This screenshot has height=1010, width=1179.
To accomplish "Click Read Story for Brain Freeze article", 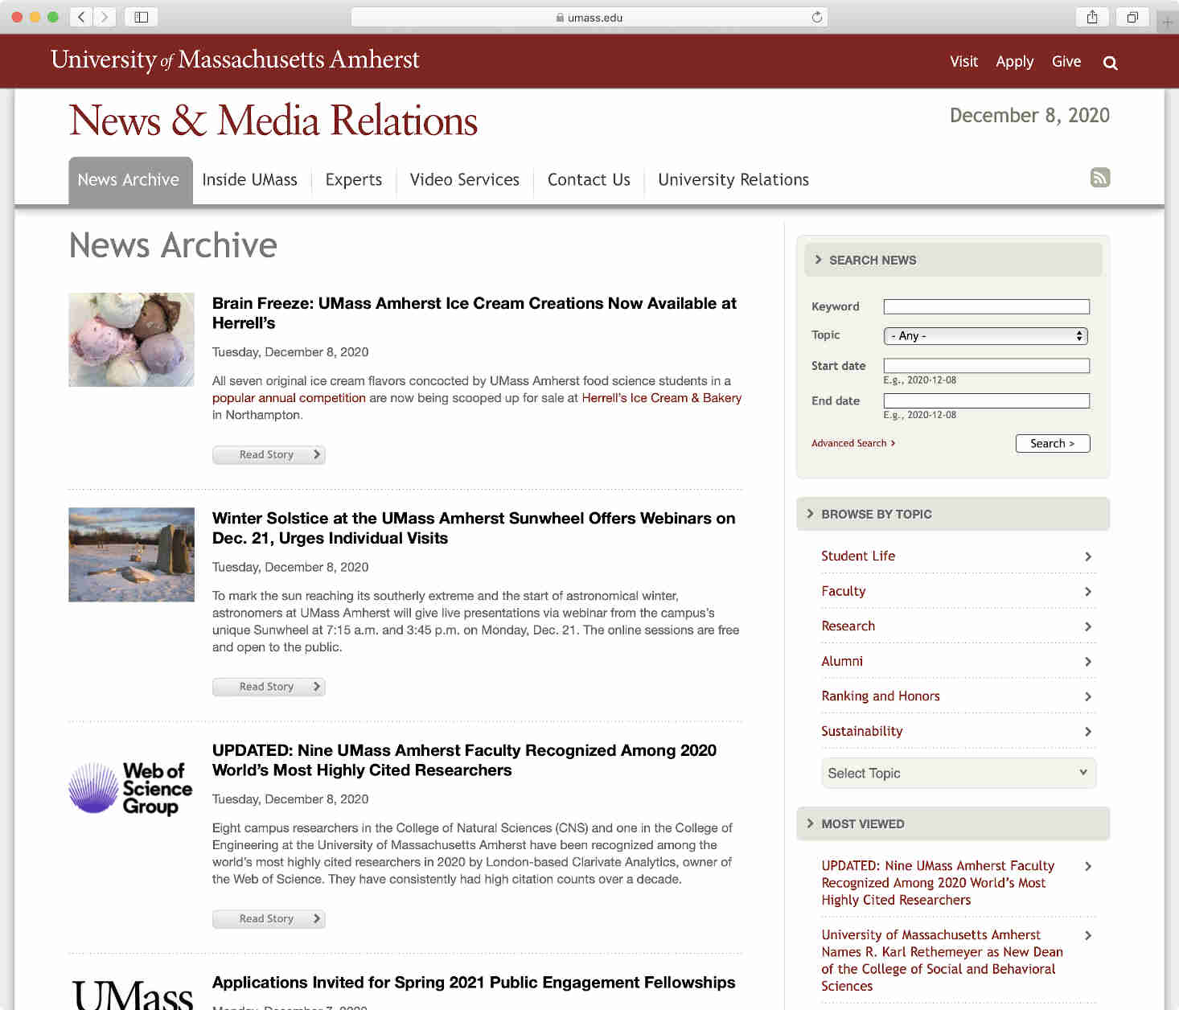I will 269,454.
